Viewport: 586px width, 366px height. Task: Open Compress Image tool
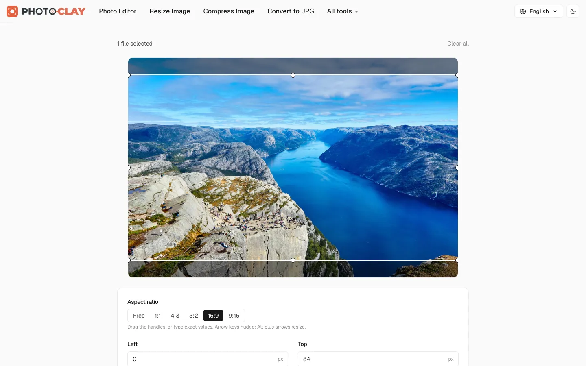(229, 11)
